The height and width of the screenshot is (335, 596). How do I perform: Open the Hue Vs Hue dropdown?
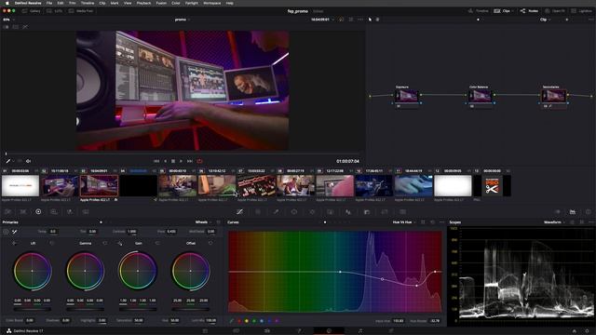point(404,222)
